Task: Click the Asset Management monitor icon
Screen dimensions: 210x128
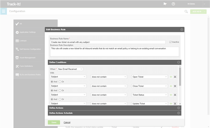Action: pos(17,58)
